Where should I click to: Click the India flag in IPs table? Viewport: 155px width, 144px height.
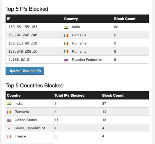tap(66, 27)
